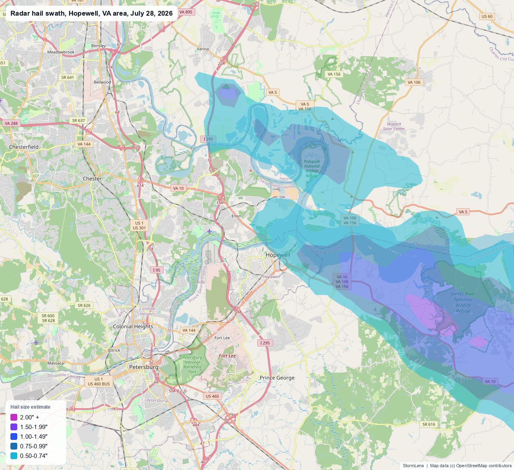Click the Chesterfield town label
Viewport: 514px width, 470px height.
(24, 147)
